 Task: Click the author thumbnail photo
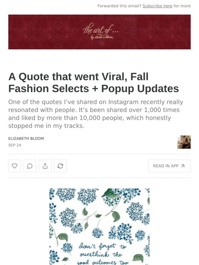(184, 142)
